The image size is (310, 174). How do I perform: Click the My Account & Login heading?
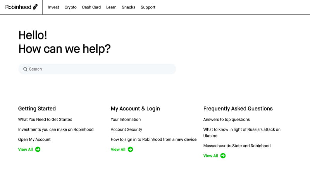(x=135, y=109)
